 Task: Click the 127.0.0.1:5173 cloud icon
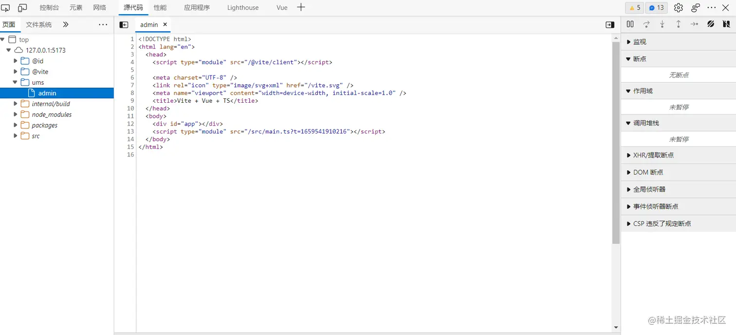point(18,50)
